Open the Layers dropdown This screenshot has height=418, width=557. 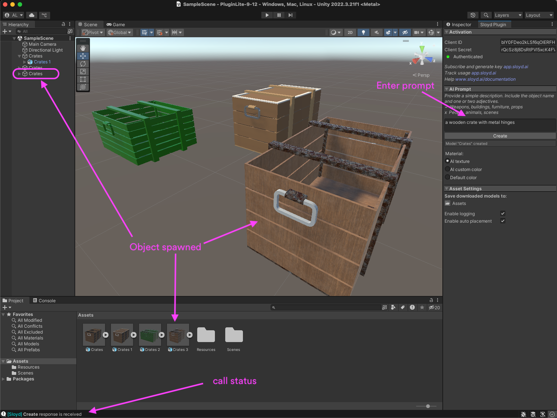tap(508, 15)
